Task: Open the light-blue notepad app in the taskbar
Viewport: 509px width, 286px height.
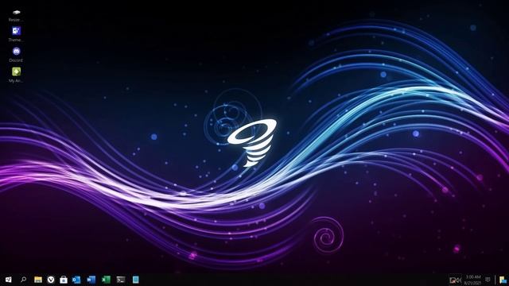Action: [136, 280]
